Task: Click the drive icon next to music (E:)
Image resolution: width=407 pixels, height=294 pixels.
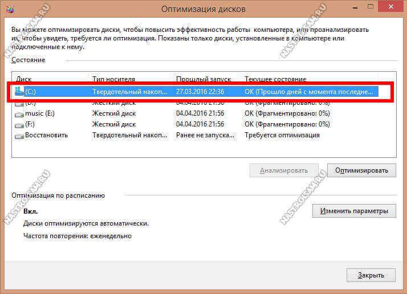Action: (19, 114)
